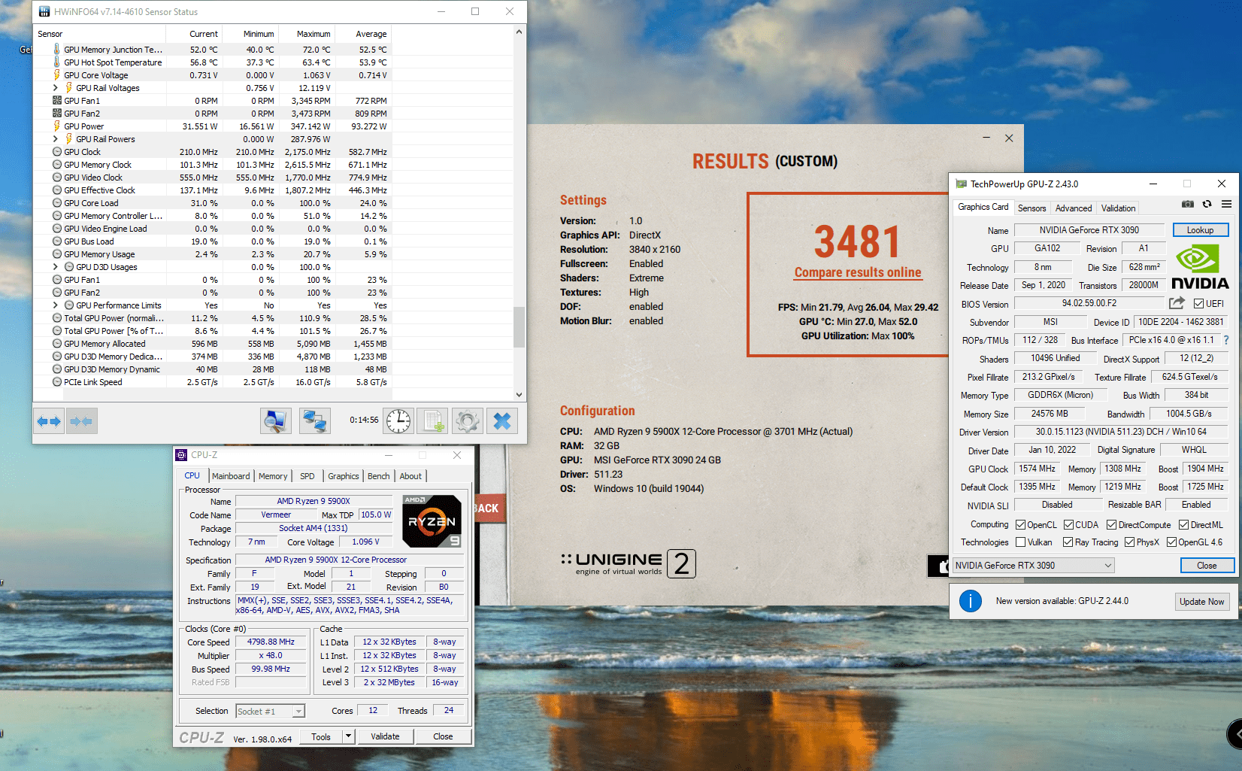Switch to CPU-Z Mainboard tab
The width and height of the screenshot is (1242, 771).
[231, 476]
